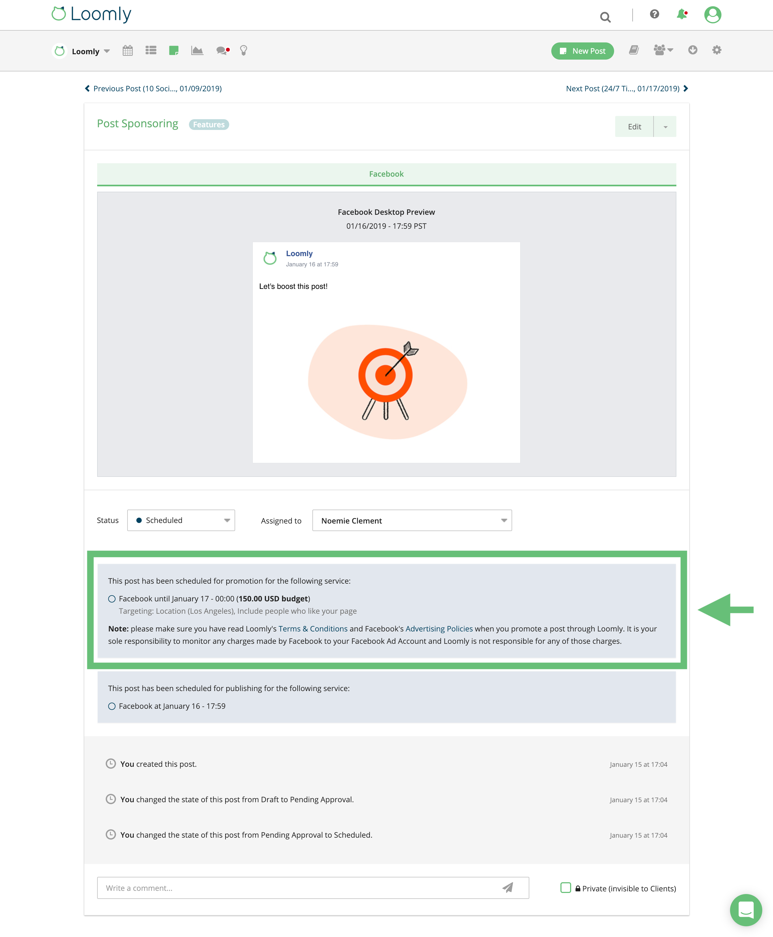Open the calendar view
This screenshot has height=937, width=773.
pyautogui.click(x=128, y=50)
